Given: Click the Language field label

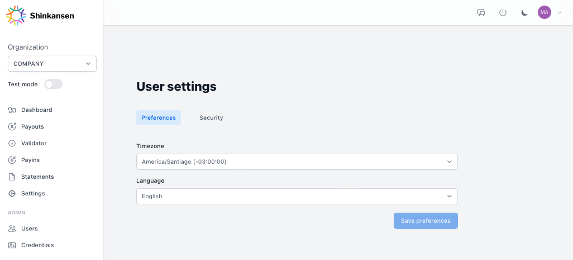Looking at the screenshot, I should [150, 180].
